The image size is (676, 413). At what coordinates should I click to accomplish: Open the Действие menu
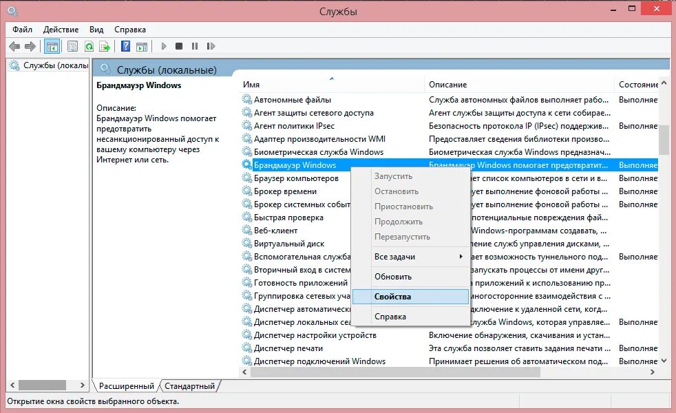click(x=61, y=30)
